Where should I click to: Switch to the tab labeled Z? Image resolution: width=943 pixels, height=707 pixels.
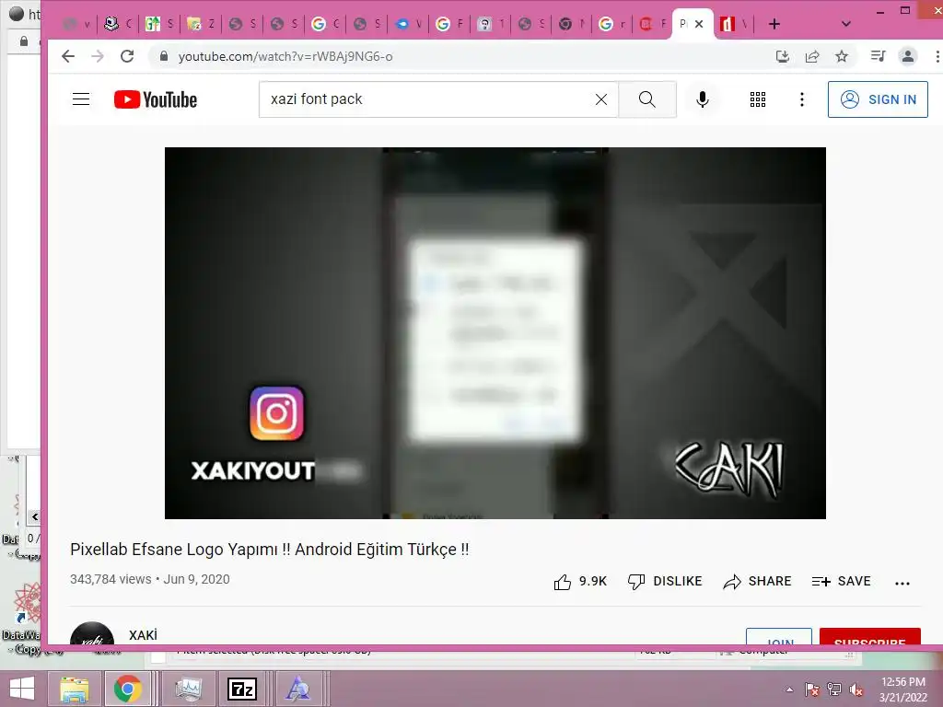click(x=202, y=24)
